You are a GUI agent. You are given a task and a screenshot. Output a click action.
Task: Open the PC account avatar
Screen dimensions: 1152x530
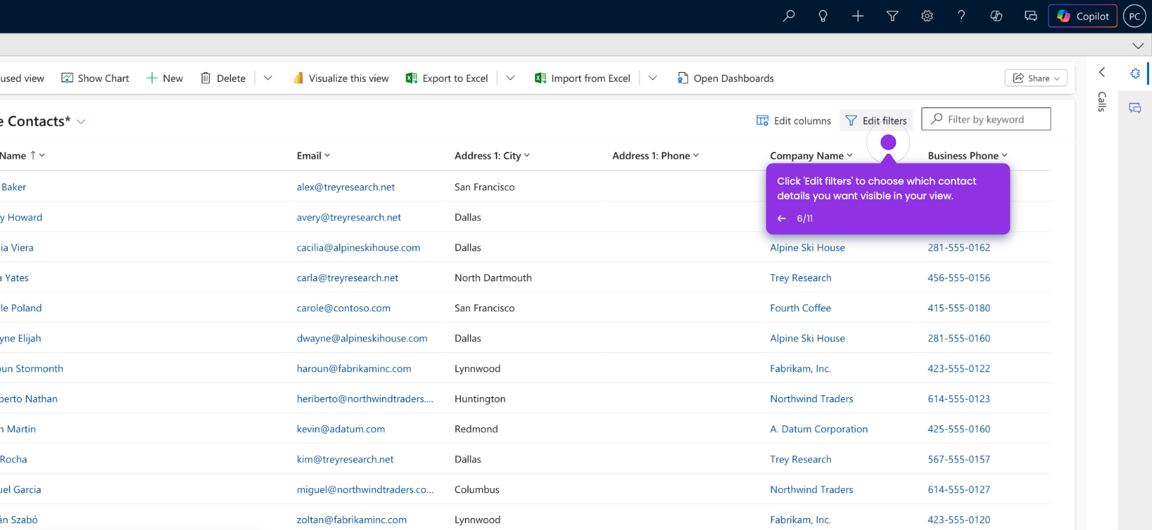[1135, 16]
